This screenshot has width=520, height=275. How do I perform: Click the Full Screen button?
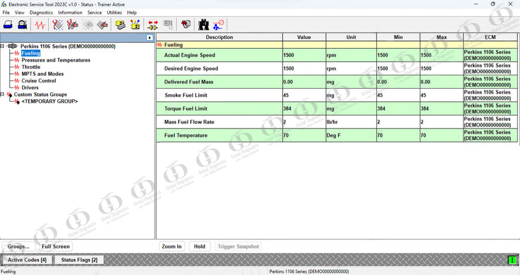(56, 246)
